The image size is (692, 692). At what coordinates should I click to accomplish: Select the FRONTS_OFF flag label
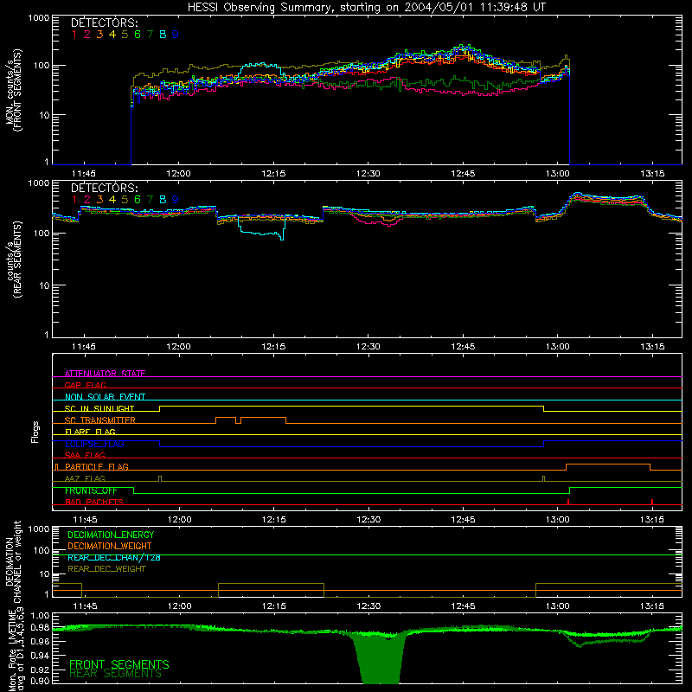(91, 490)
